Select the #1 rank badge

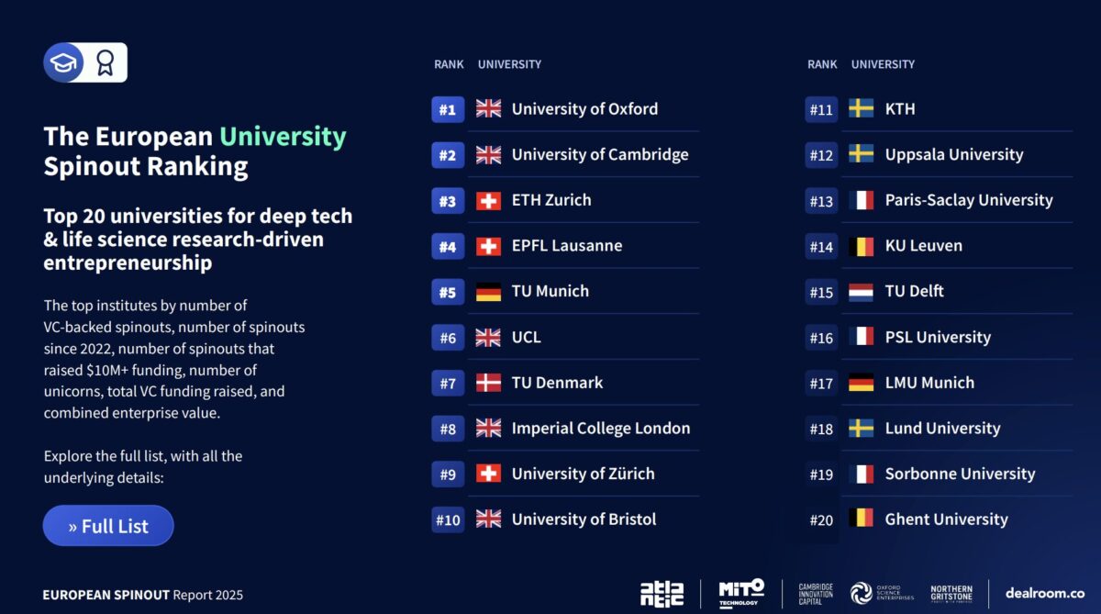447,109
